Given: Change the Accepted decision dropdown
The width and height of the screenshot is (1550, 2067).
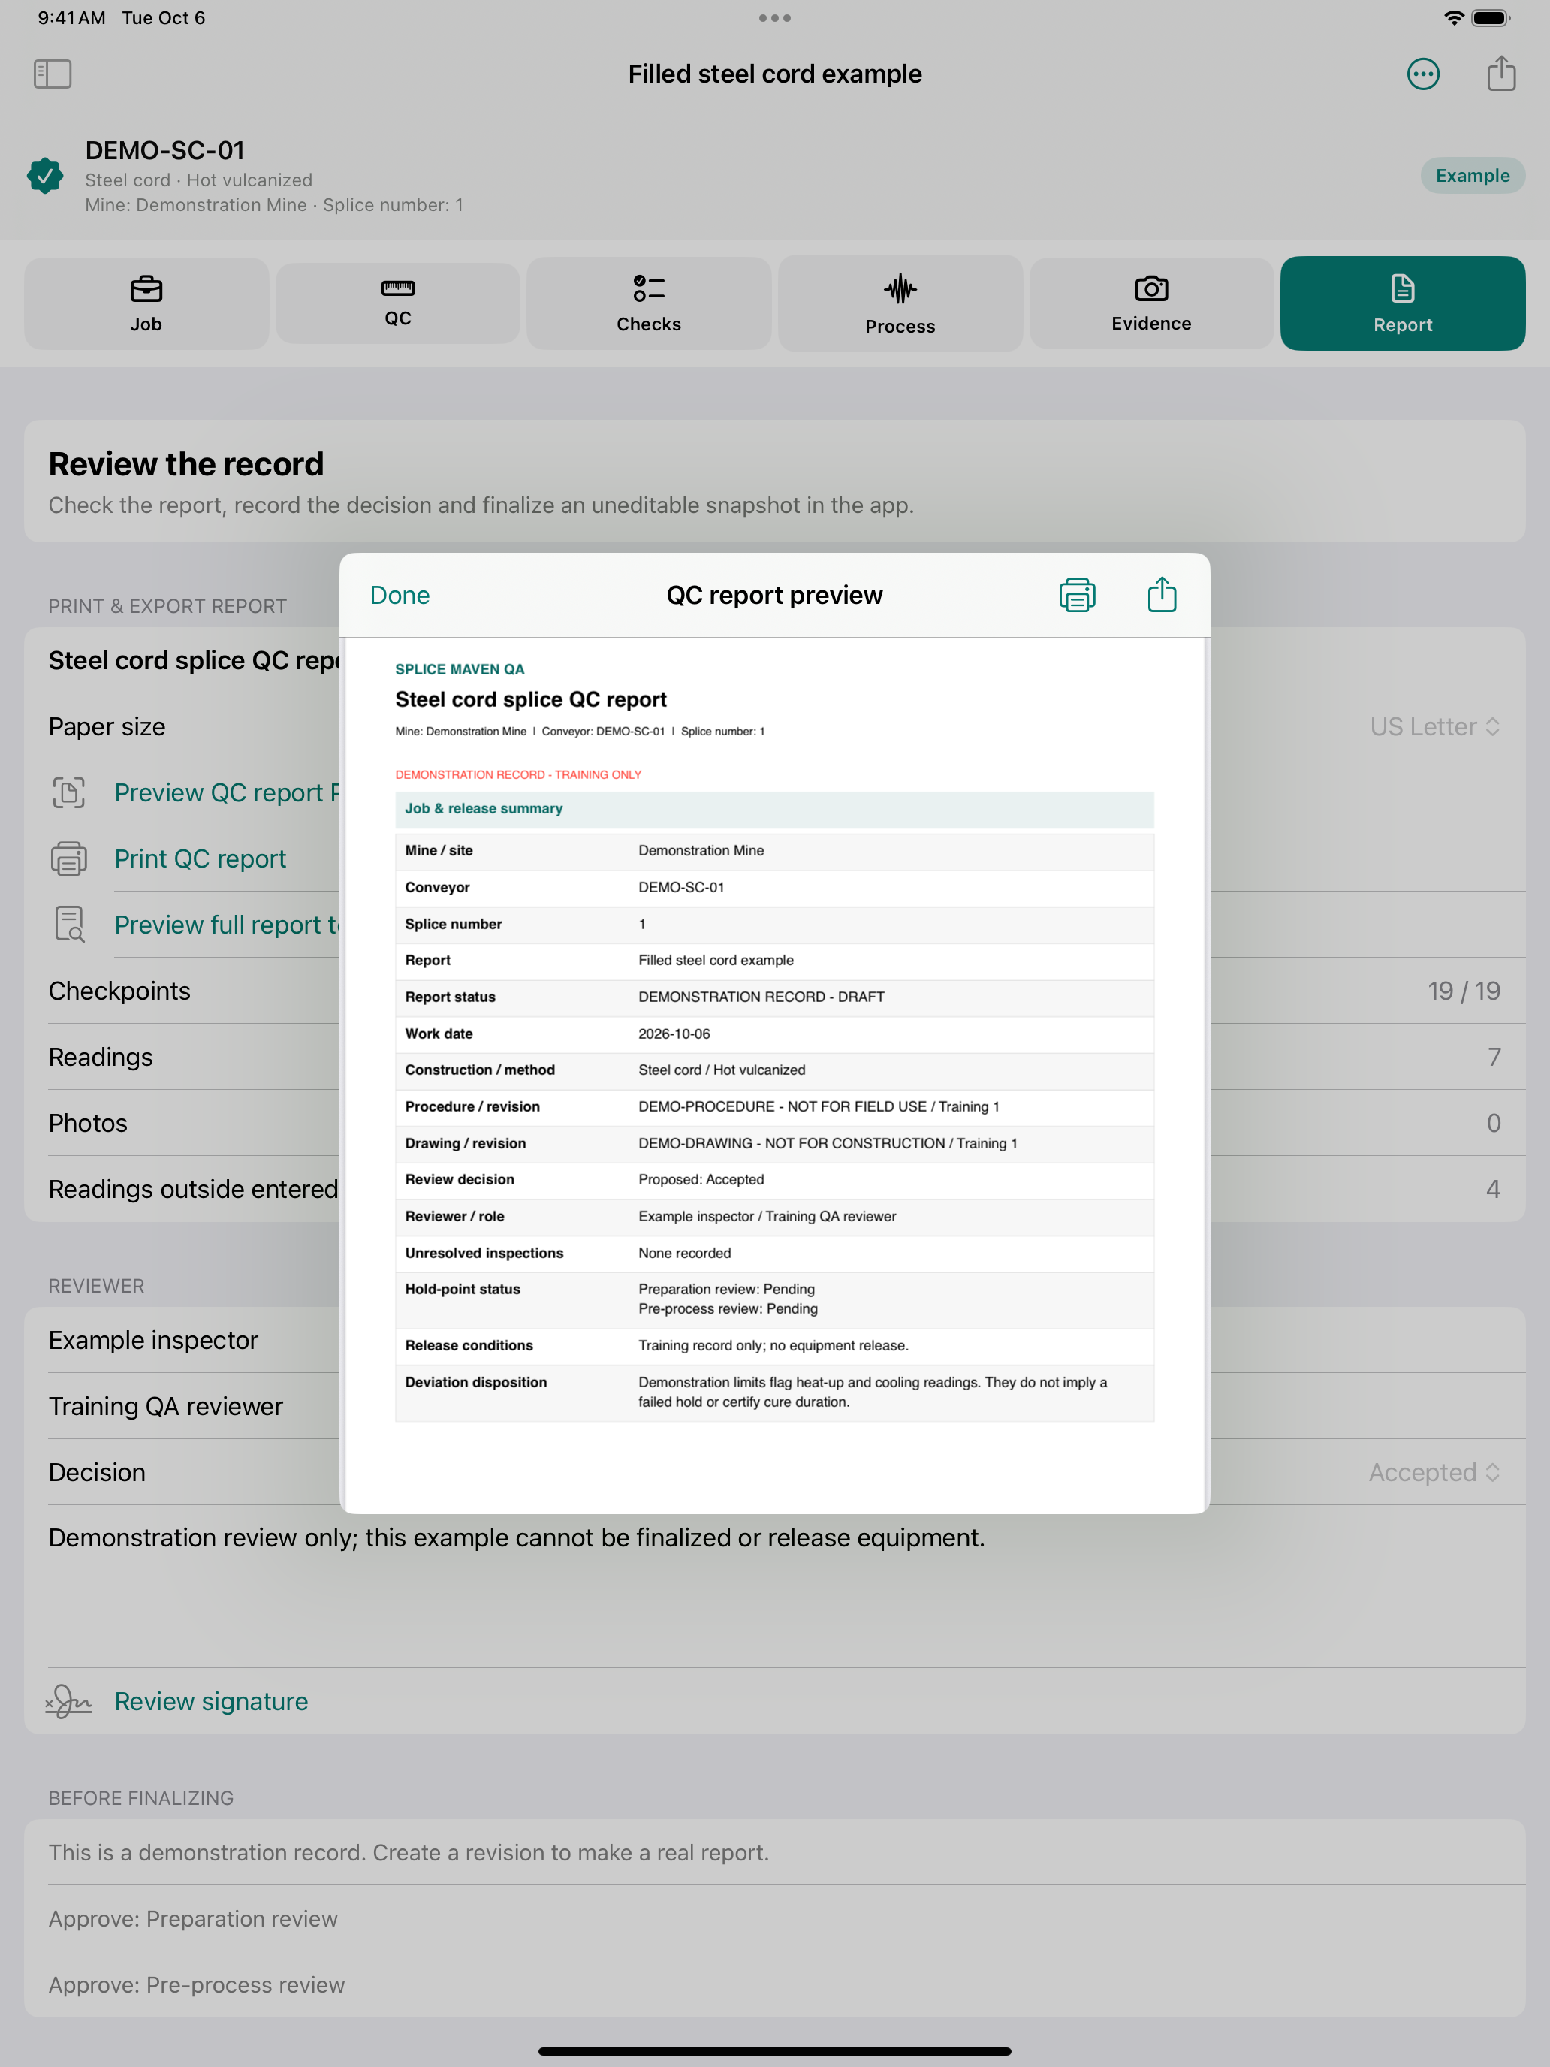Looking at the screenshot, I should pyautogui.click(x=1434, y=1471).
